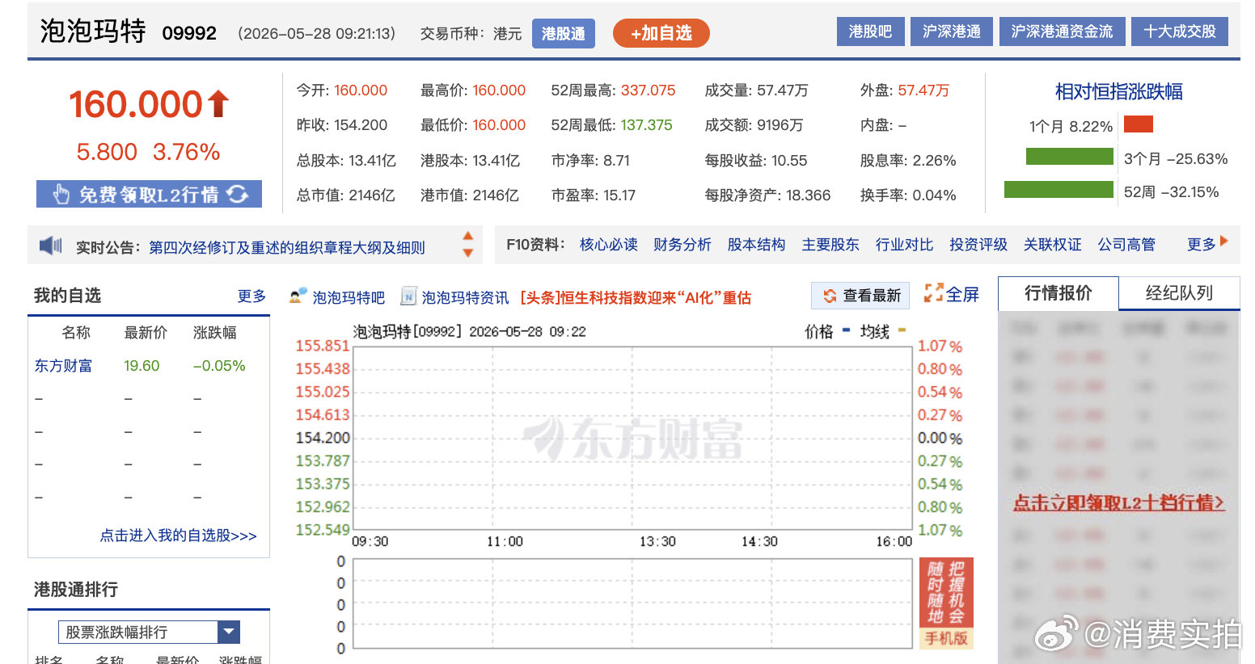Image resolution: width=1255 pixels, height=664 pixels.
Task: Click the 泡泡玛特吧 forum icon
Action: pyautogui.click(x=298, y=296)
